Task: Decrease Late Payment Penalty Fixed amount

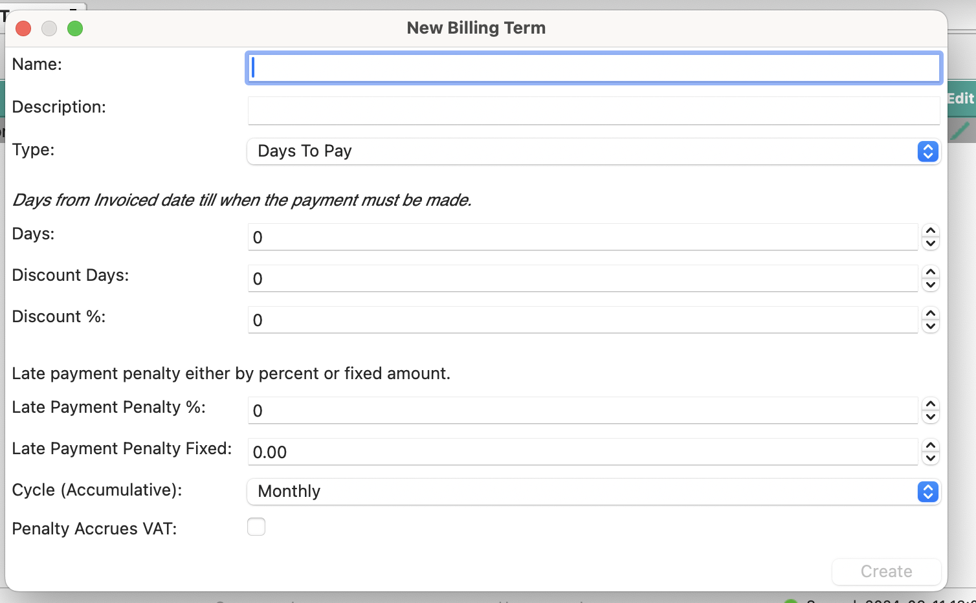Action: point(931,458)
